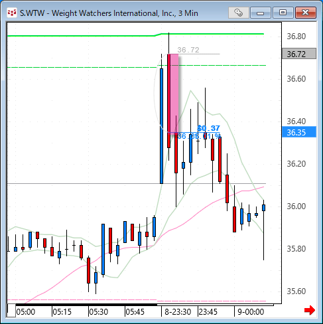323x324 pixels.
Task: Click the 36.72 gray price label on axis
Action: click(299, 54)
